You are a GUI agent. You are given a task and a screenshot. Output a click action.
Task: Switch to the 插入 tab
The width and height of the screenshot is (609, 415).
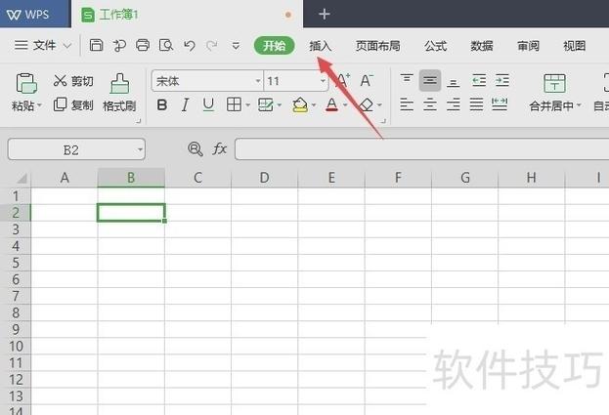coord(321,46)
